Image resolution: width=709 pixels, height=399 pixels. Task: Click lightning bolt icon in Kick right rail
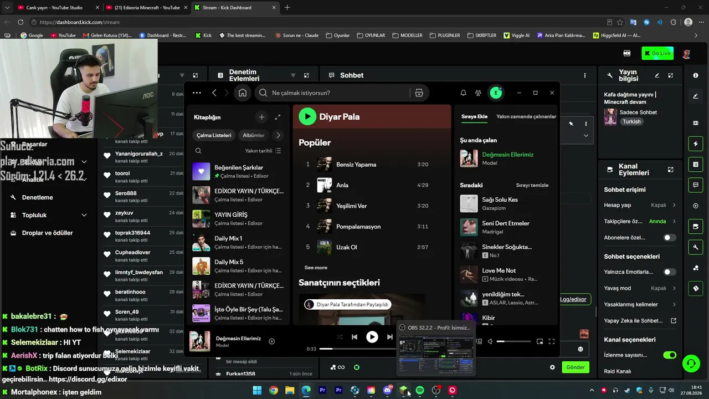point(696,144)
